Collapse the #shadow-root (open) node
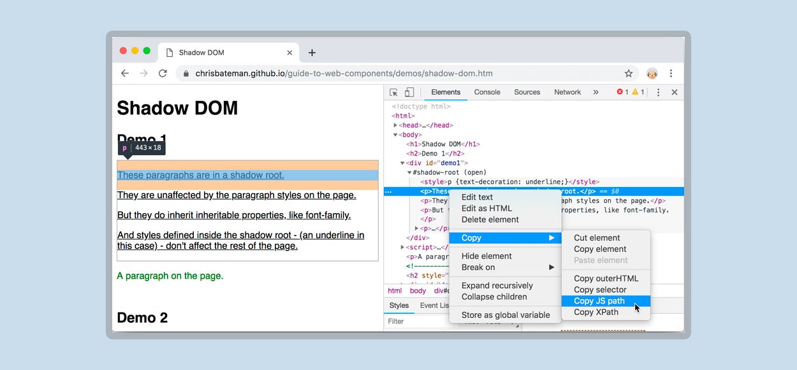The width and height of the screenshot is (797, 370). point(409,173)
